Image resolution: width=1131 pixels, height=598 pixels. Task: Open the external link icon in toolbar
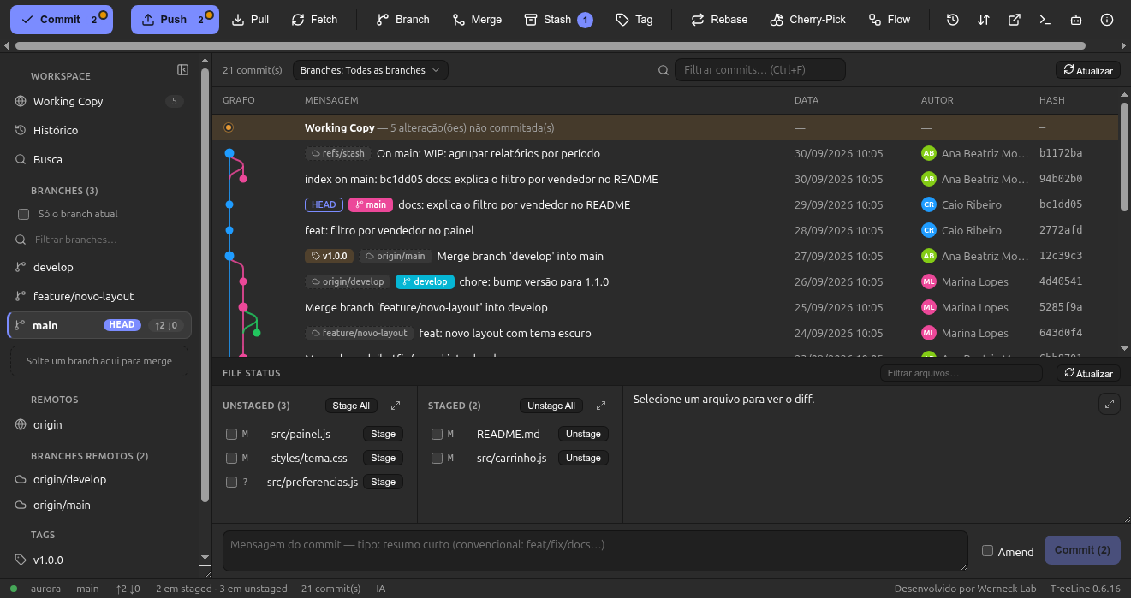pyautogui.click(x=1015, y=20)
